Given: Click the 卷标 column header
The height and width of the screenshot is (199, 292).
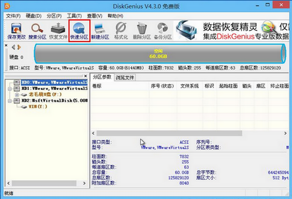Looking at the screenshot, I should 120,86.
